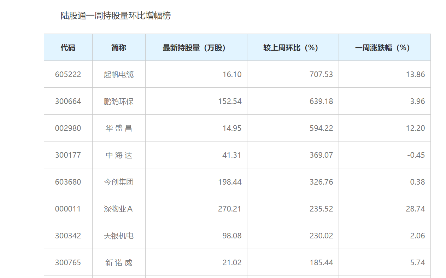This screenshot has height=278, width=446.
Task: Select stock name 今创集团
Action: tap(119, 182)
